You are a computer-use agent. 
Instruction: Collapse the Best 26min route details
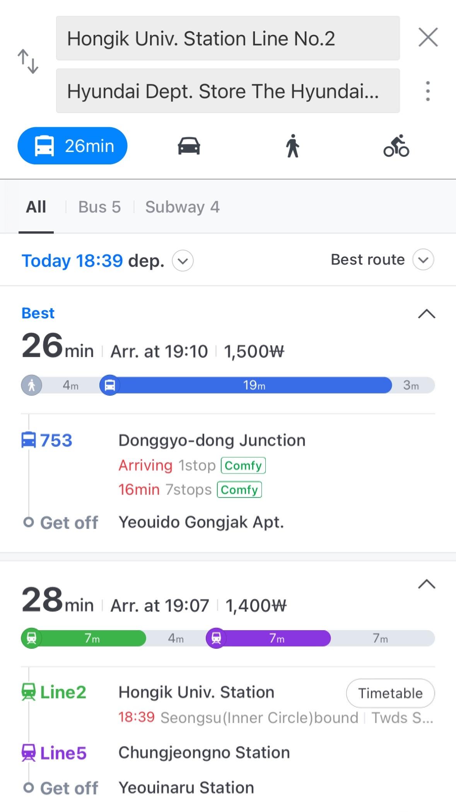coord(427,314)
